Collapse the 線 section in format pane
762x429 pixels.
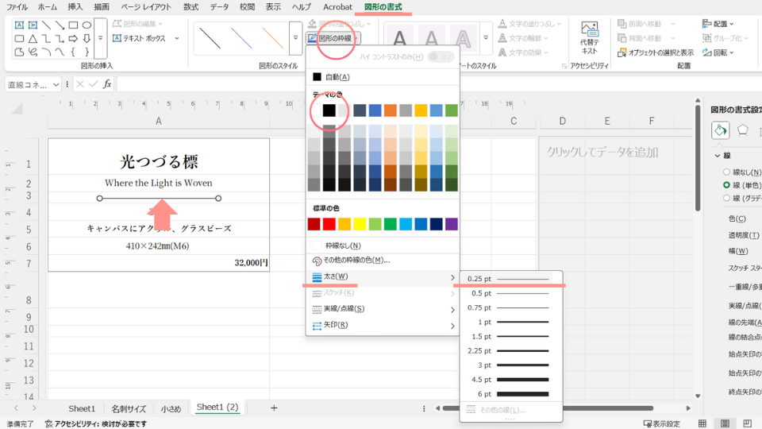718,156
